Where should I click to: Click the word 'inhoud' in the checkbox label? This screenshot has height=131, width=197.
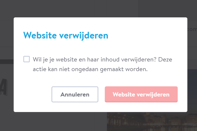tap(110, 59)
